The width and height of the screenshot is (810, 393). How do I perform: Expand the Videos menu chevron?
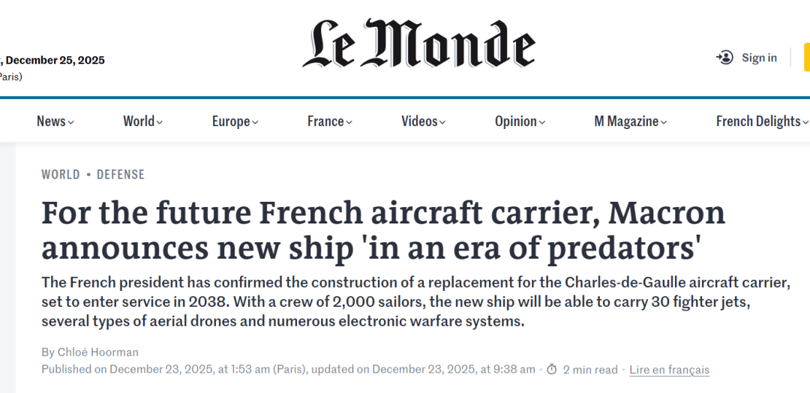pos(442,122)
